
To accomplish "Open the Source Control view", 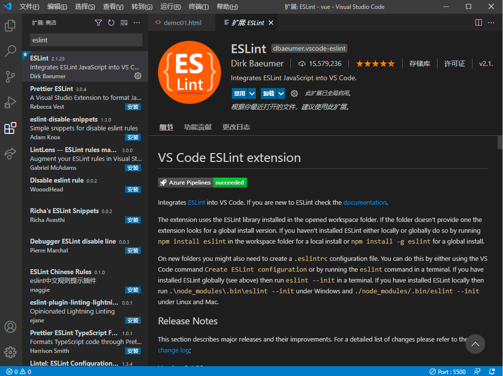I will [x=10, y=77].
